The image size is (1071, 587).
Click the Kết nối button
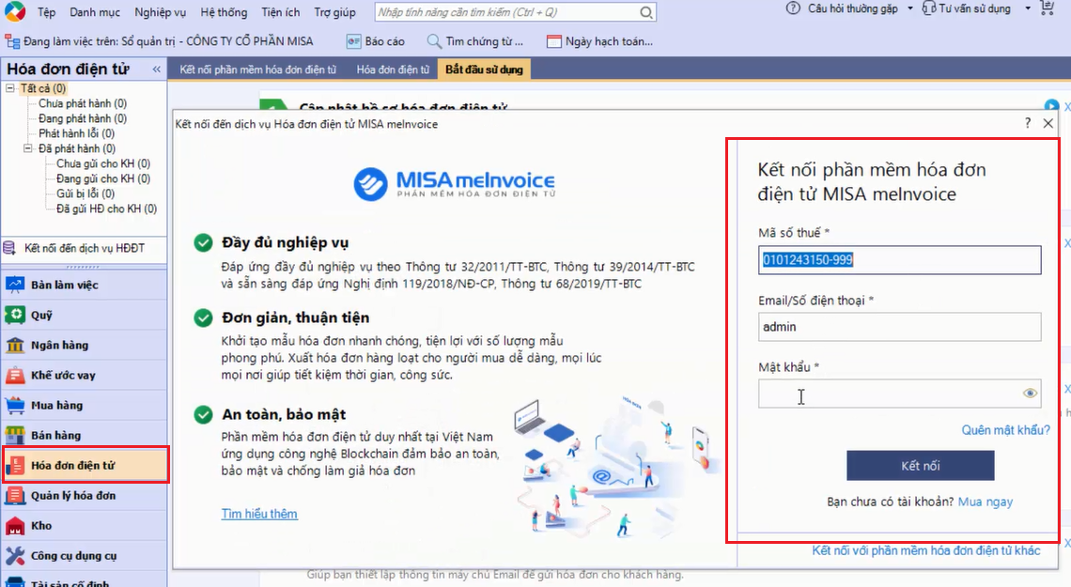[x=920, y=466]
